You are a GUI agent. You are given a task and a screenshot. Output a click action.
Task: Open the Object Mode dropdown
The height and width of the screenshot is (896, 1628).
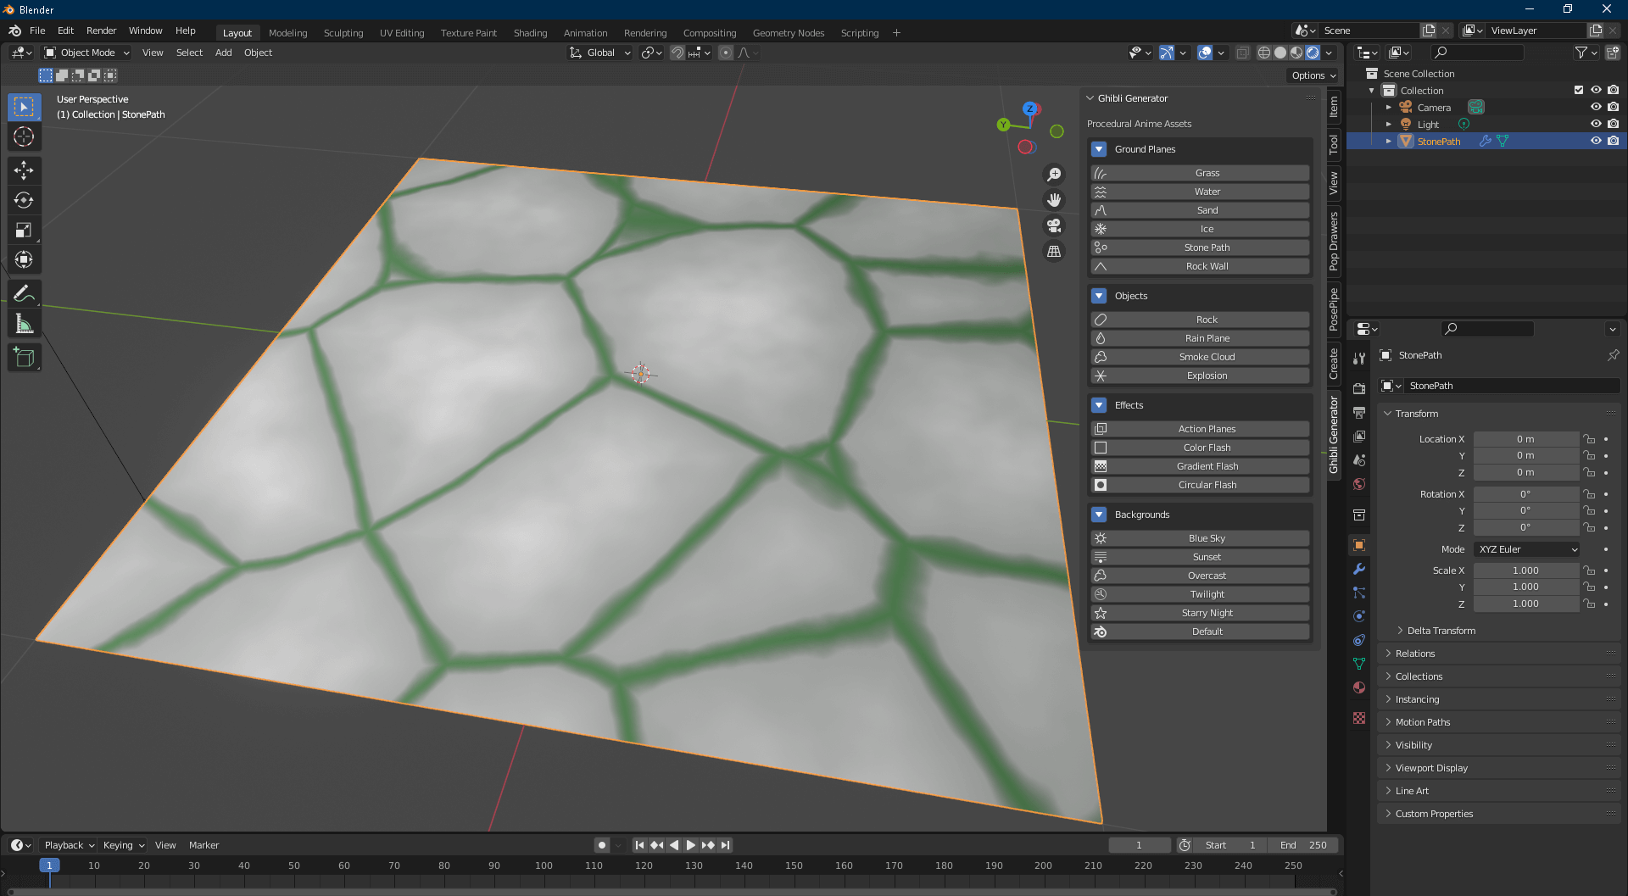click(86, 53)
